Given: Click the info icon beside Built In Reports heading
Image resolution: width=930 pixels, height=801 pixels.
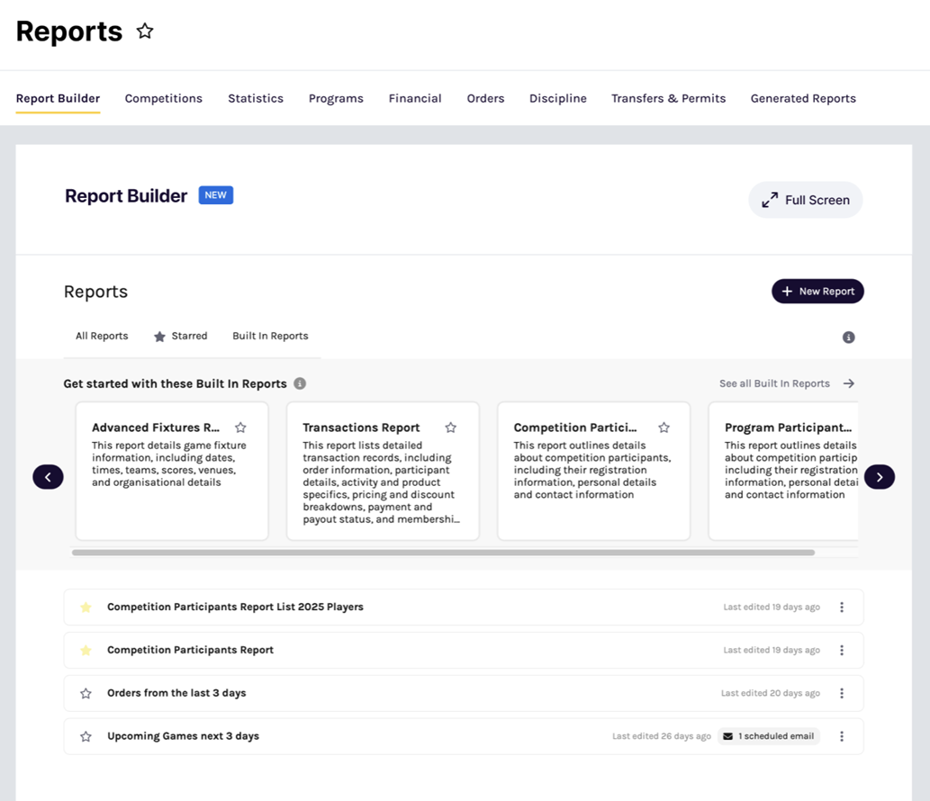Looking at the screenshot, I should tap(300, 383).
